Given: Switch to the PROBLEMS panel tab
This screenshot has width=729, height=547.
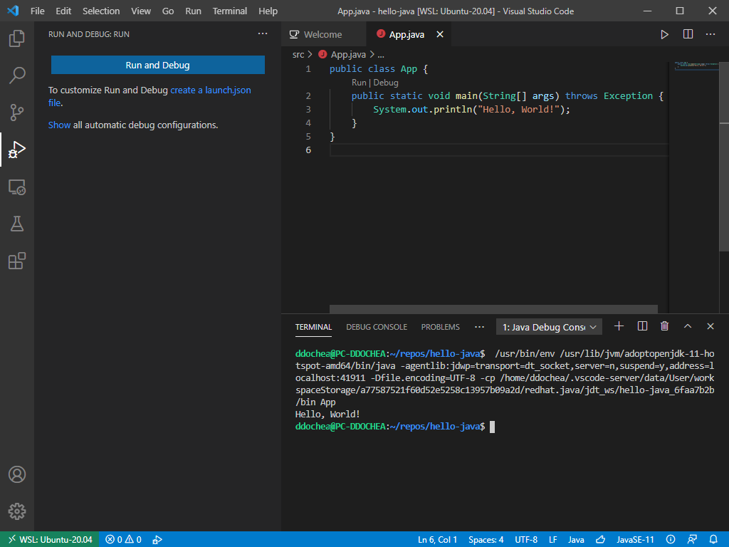Looking at the screenshot, I should [440, 327].
